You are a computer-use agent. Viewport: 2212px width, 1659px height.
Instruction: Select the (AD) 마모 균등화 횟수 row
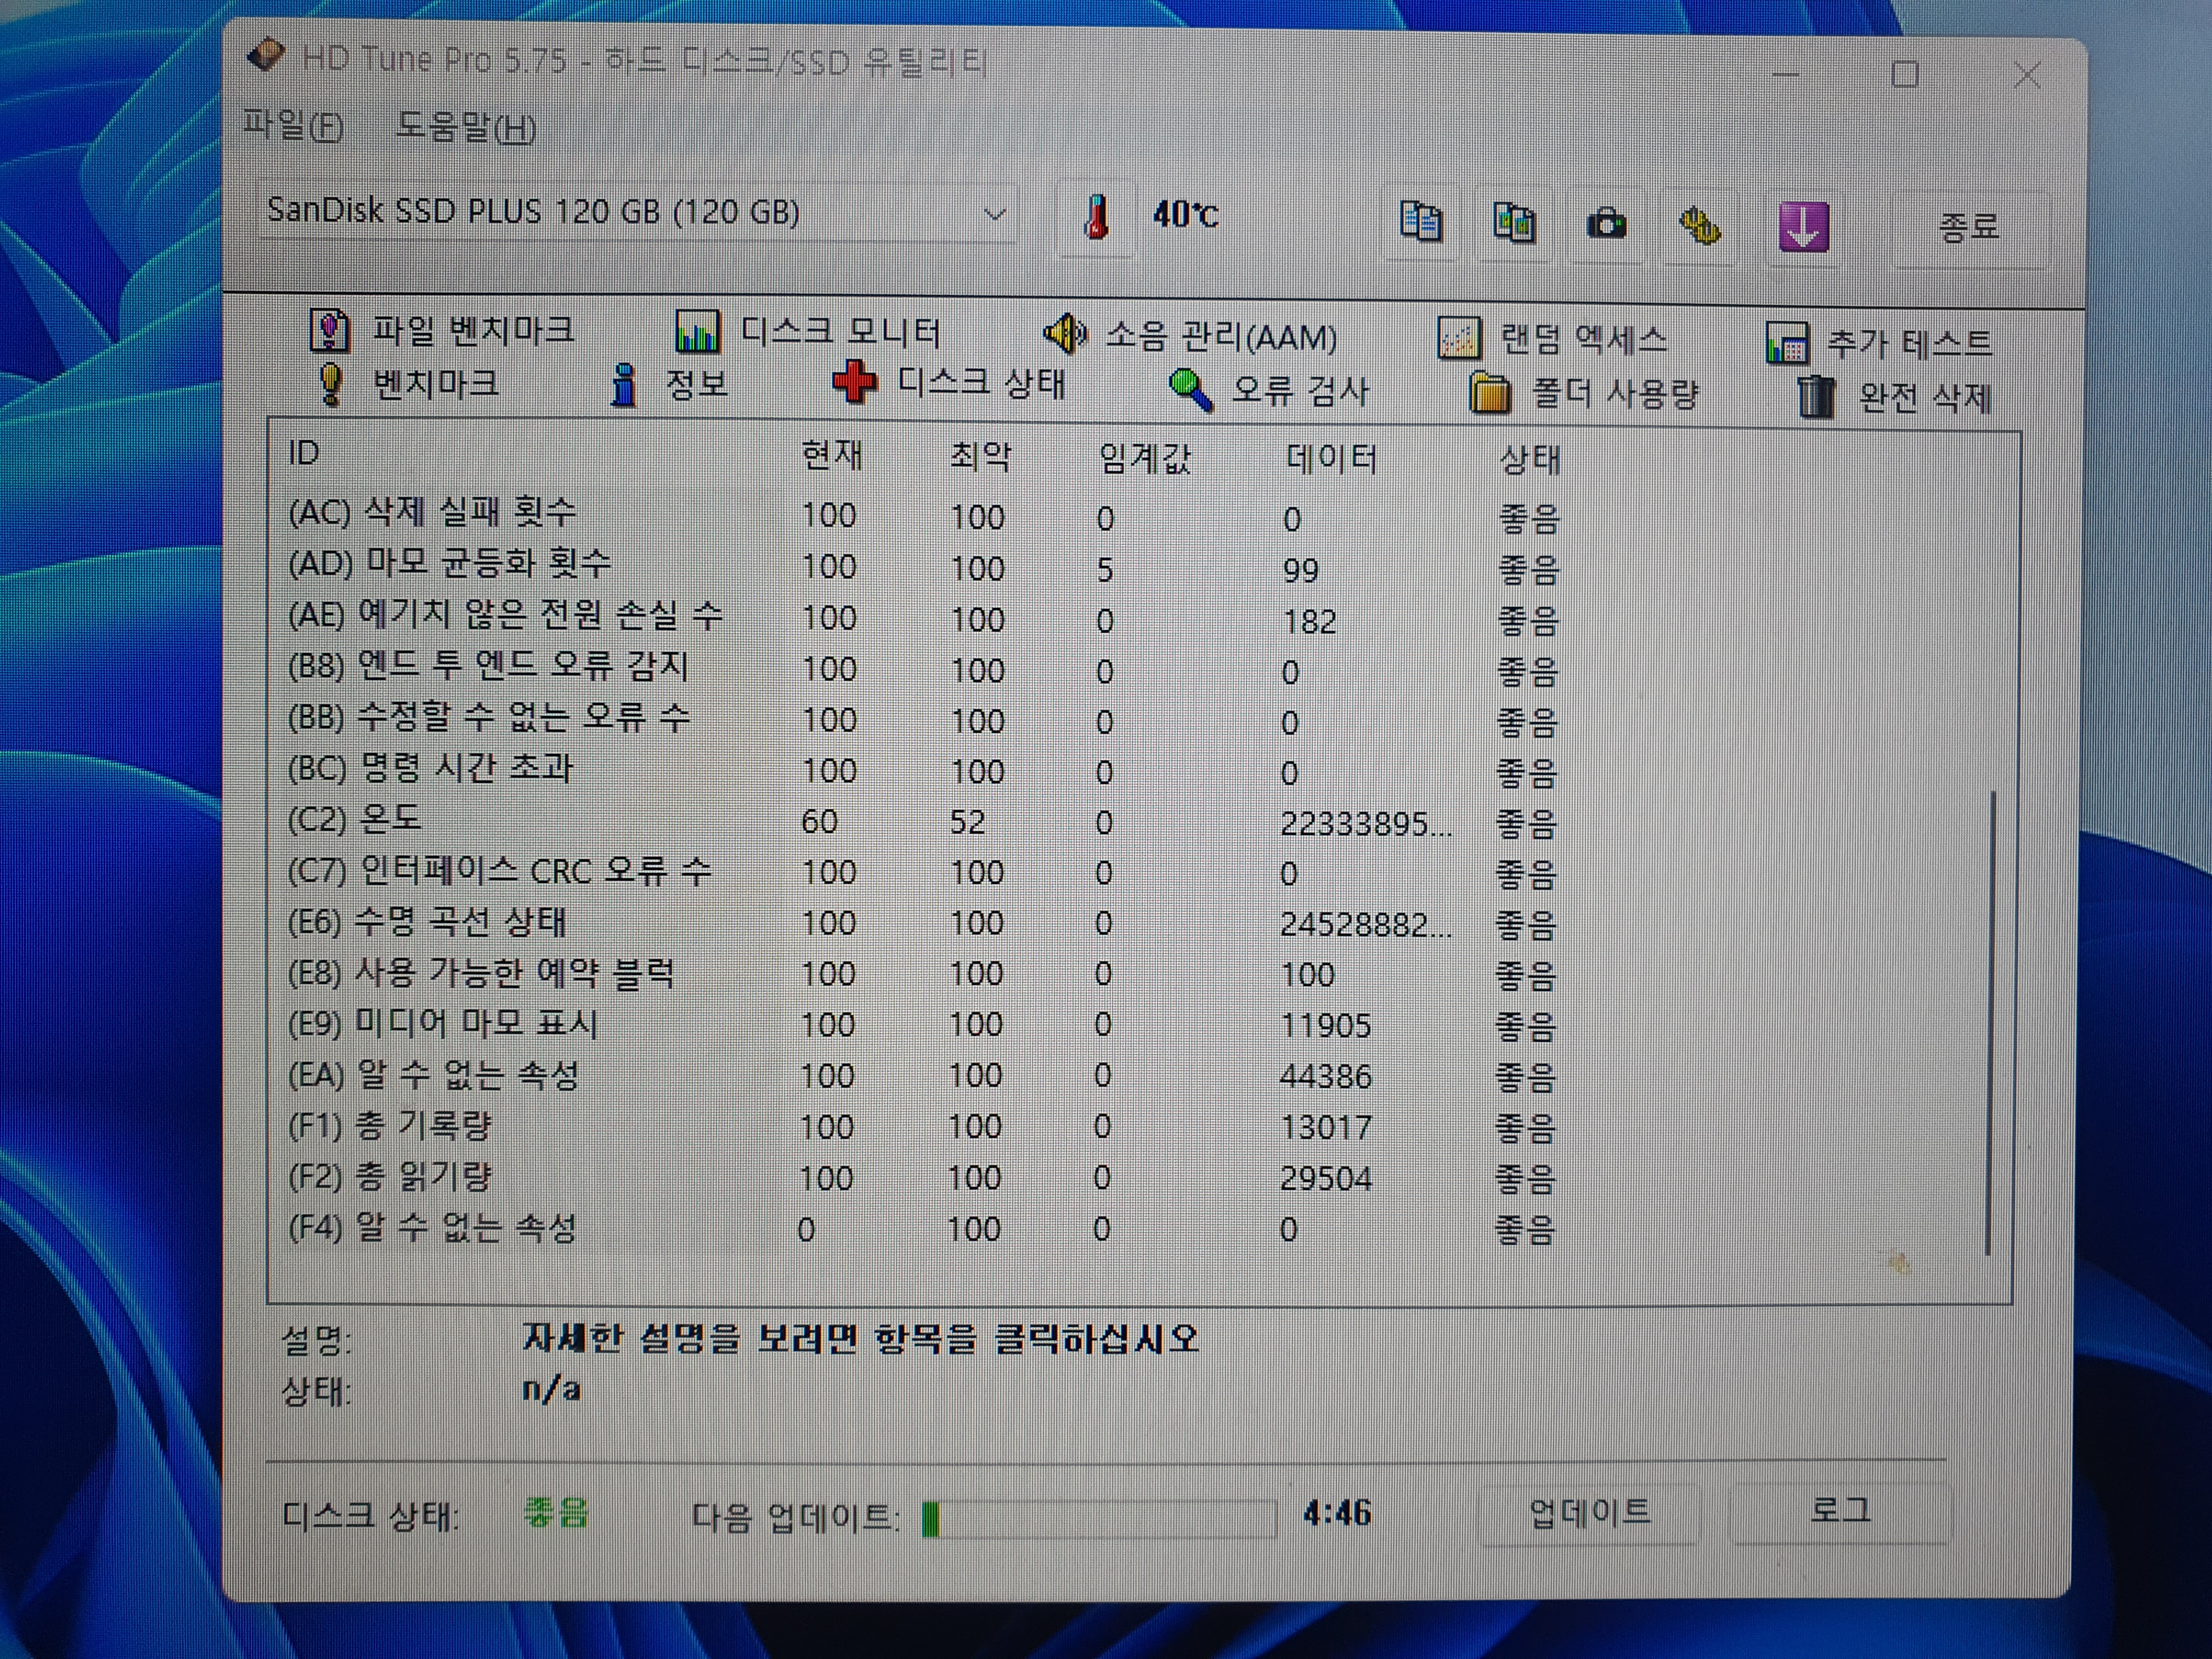[x=925, y=567]
